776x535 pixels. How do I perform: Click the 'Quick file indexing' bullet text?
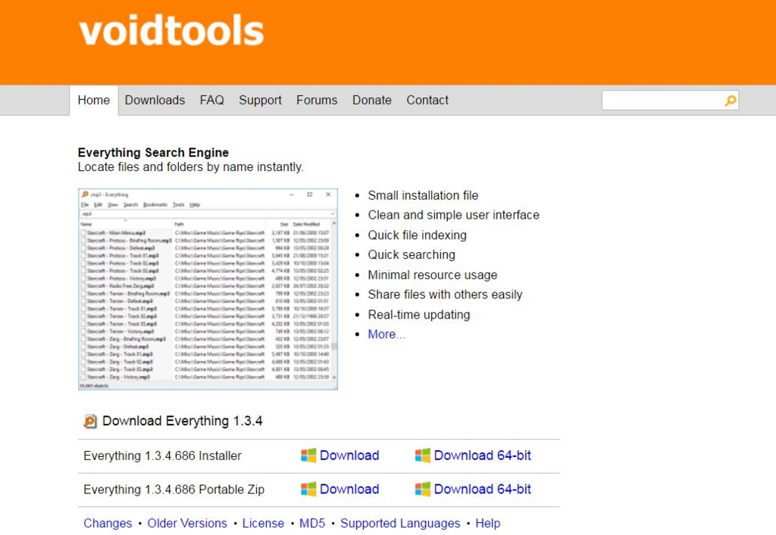(418, 235)
